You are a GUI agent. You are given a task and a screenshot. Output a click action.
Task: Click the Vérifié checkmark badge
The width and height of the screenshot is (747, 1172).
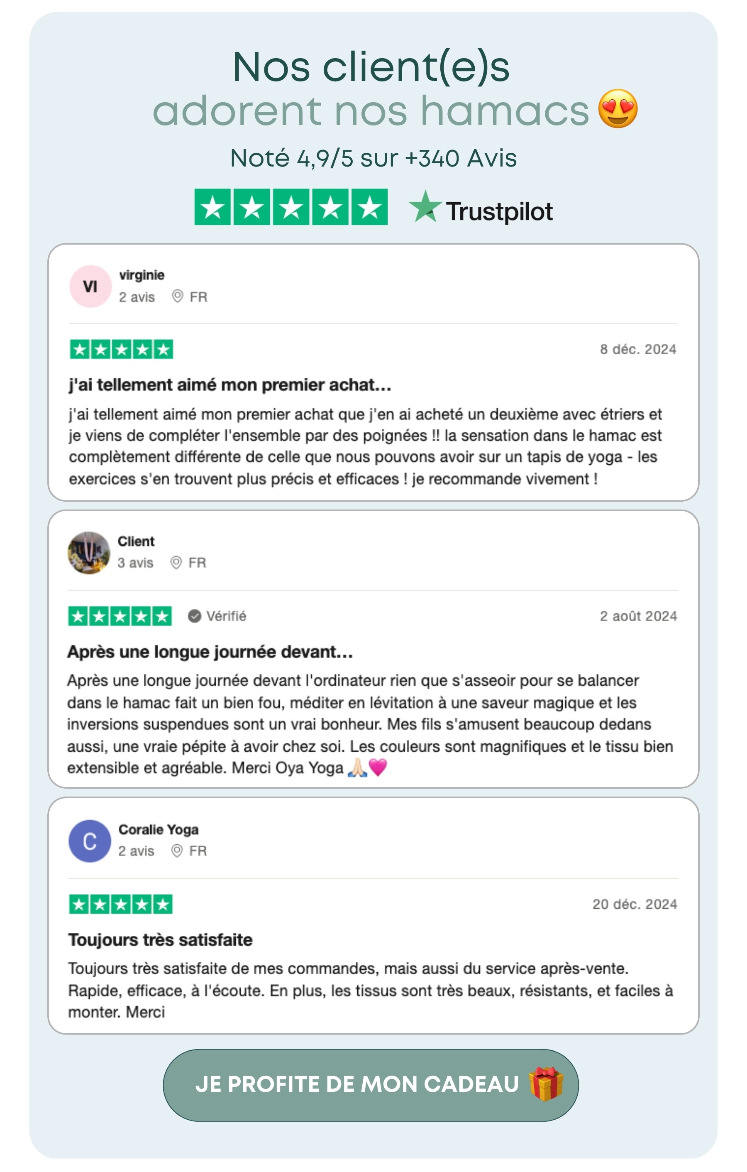click(x=195, y=616)
